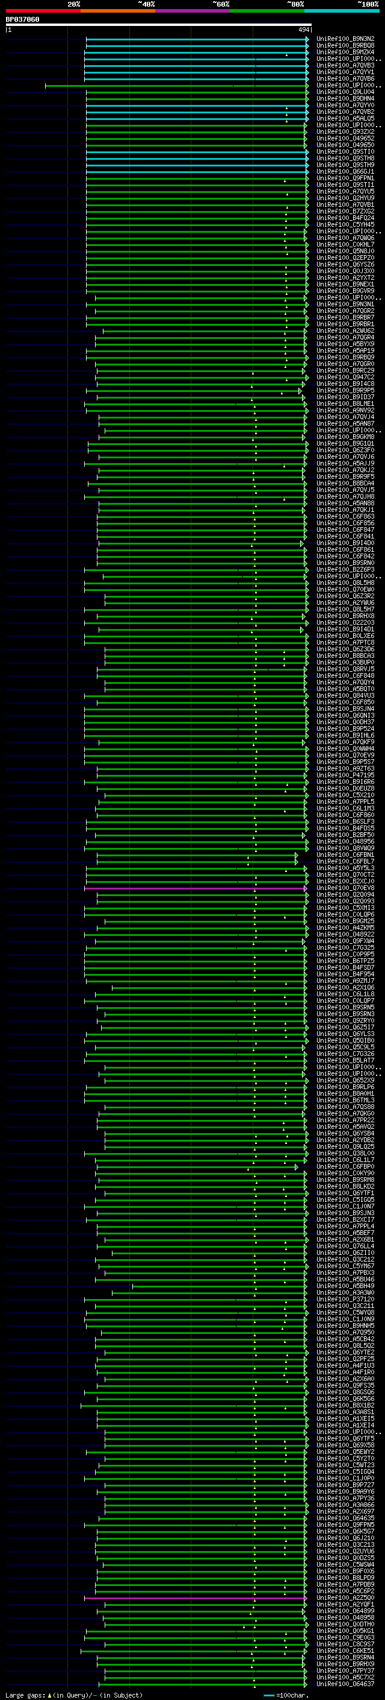The width and height of the screenshot is (385, 1700).
Task: Open hit UniRef100_B9SRN4
Action: point(345,1658)
